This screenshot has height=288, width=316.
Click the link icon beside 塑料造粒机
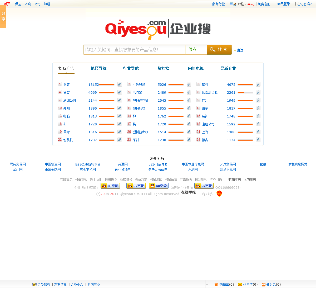pos(189,100)
